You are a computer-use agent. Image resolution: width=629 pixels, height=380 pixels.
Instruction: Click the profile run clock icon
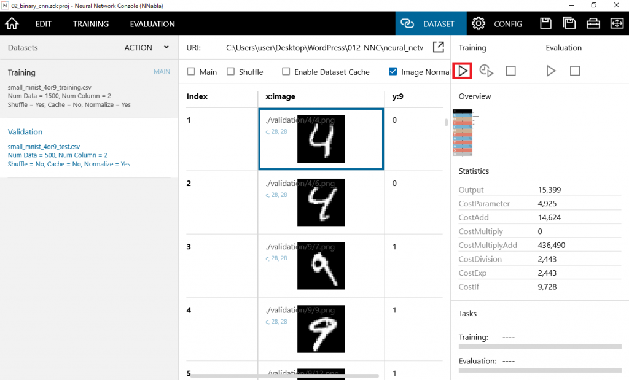coord(486,71)
